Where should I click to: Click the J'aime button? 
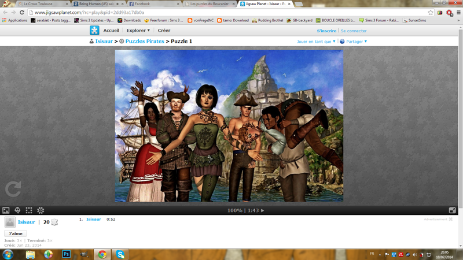[16, 233]
